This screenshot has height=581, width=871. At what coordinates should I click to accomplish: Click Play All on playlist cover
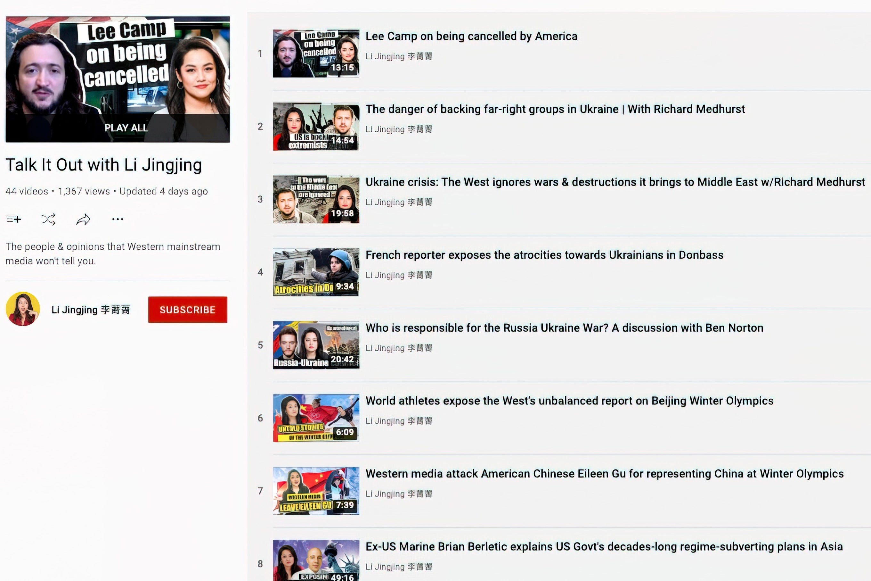point(126,128)
